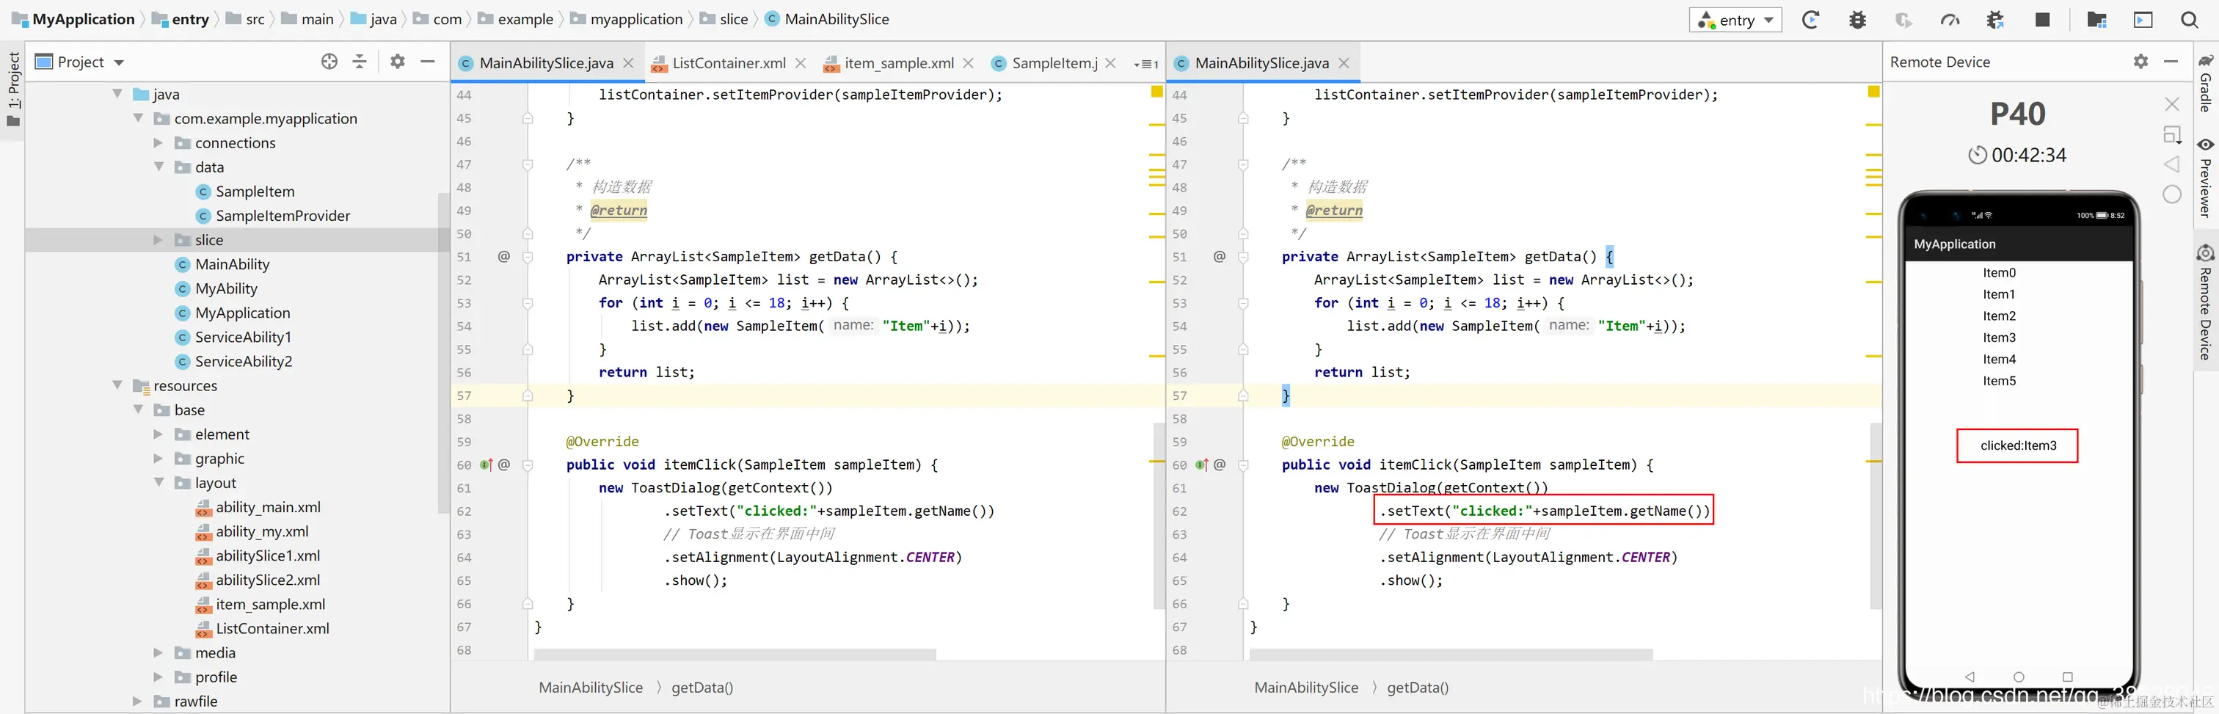
Task: Collapse the data package arrow
Action: click(158, 167)
